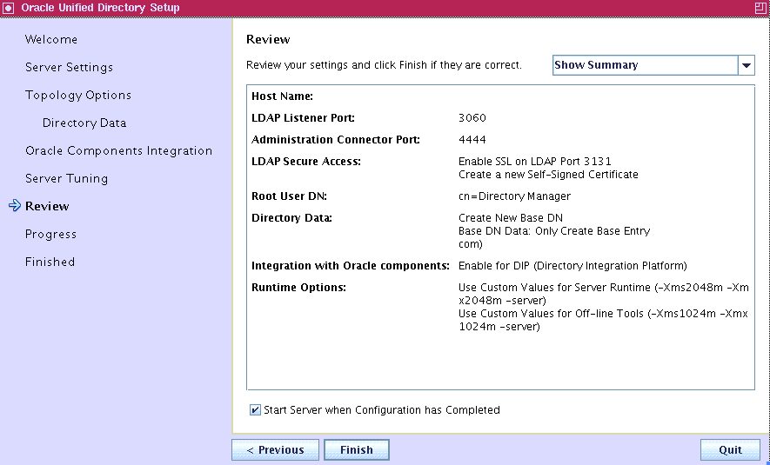This screenshot has width=770, height=465.
Task: Open the Show Summary dropdown arrow
Action: click(746, 65)
